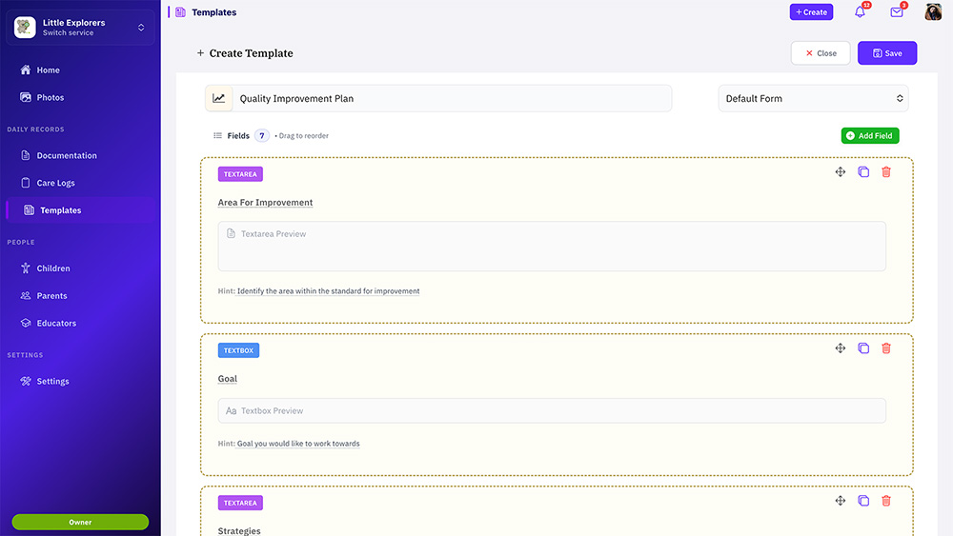953x536 pixels.
Task: Open the user profile avatar
Action: pyautogui.click(x=933, y=11)
